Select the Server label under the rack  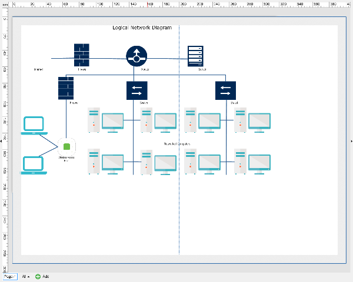pos(202,69)
